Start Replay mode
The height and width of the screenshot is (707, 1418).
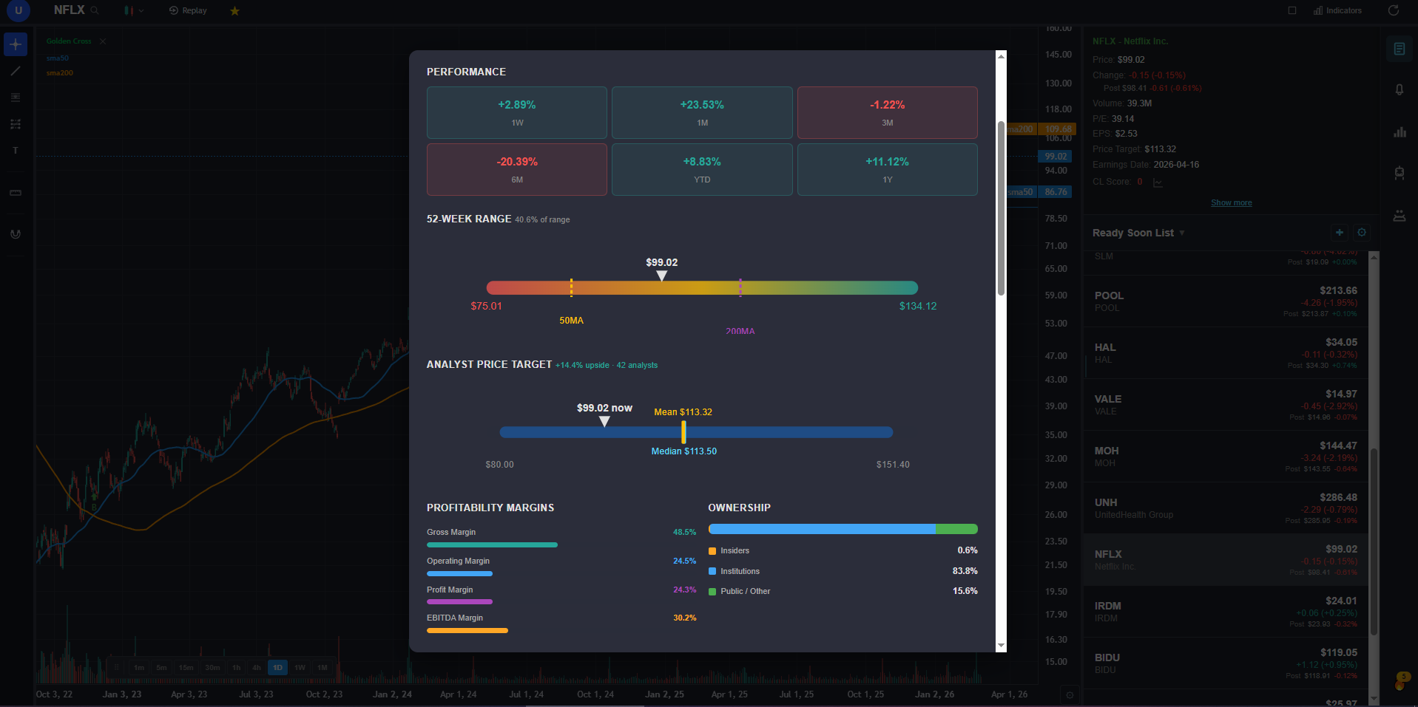tap(187, 10)
